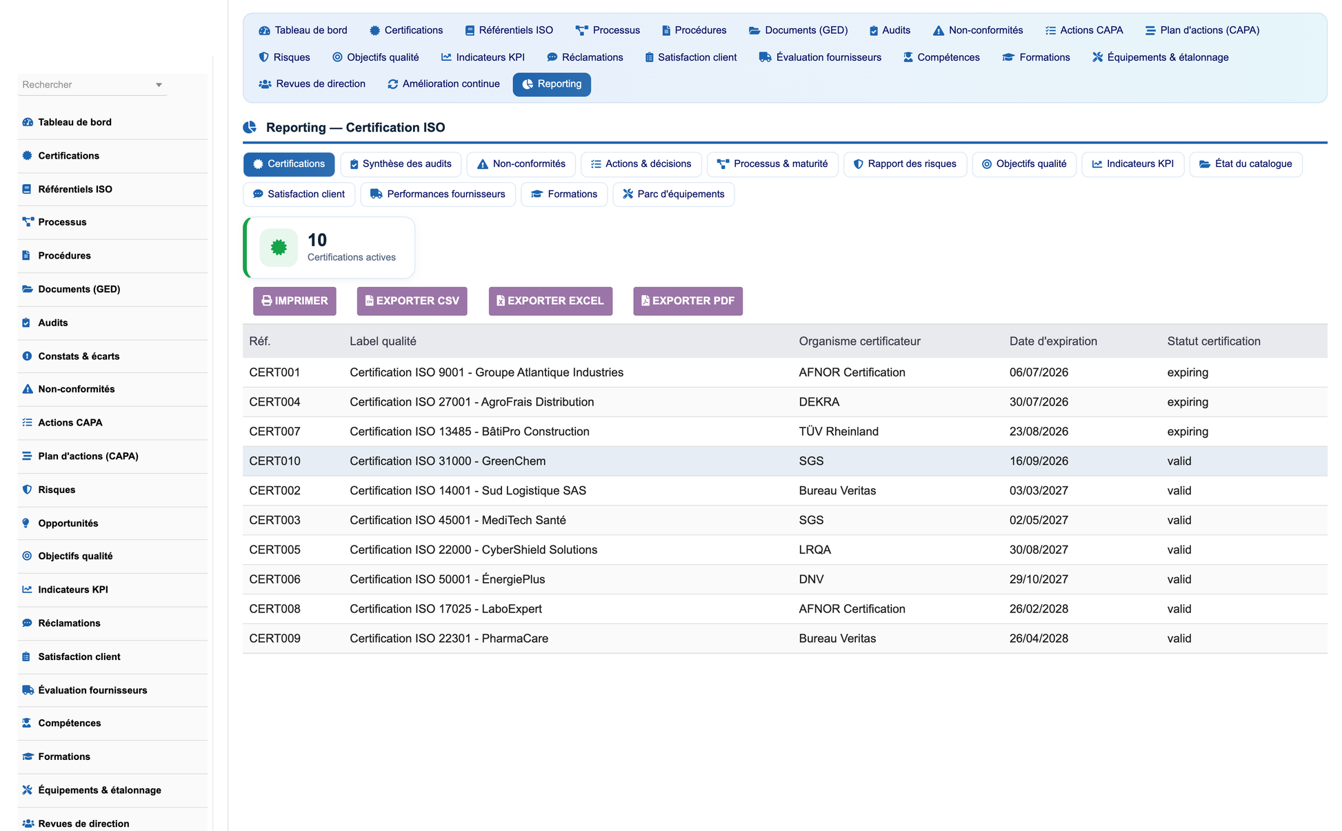Switch to the Non-conformités report tab
Viewport: 1342px width, 831px height.
(x=521, y=164)
